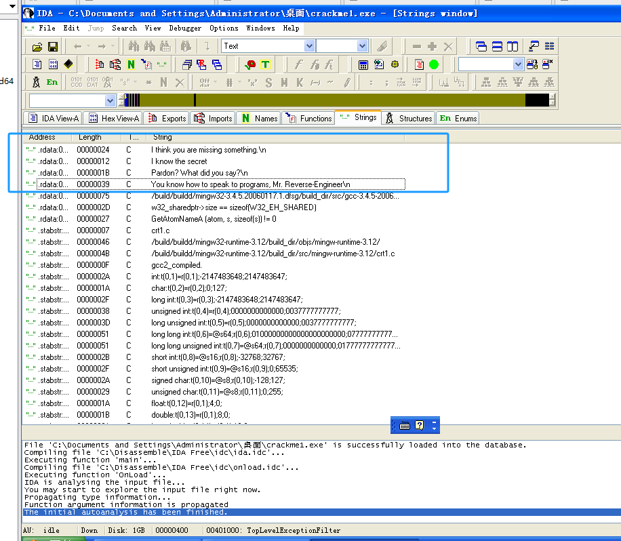This screenshot has height=541, width=621.
Task: Click the green octagon toolbar icon
Action: pyautogui.click(x=434, y=64)
